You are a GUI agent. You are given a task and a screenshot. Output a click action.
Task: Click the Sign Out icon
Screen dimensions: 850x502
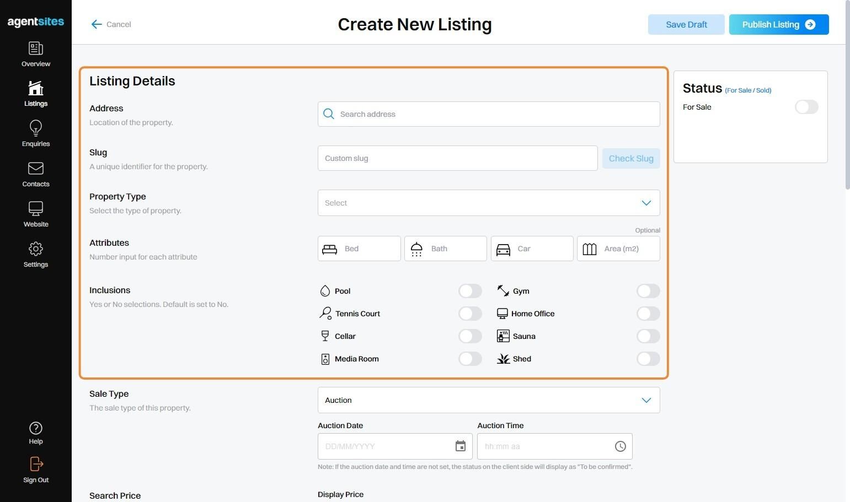click(36, 465)
